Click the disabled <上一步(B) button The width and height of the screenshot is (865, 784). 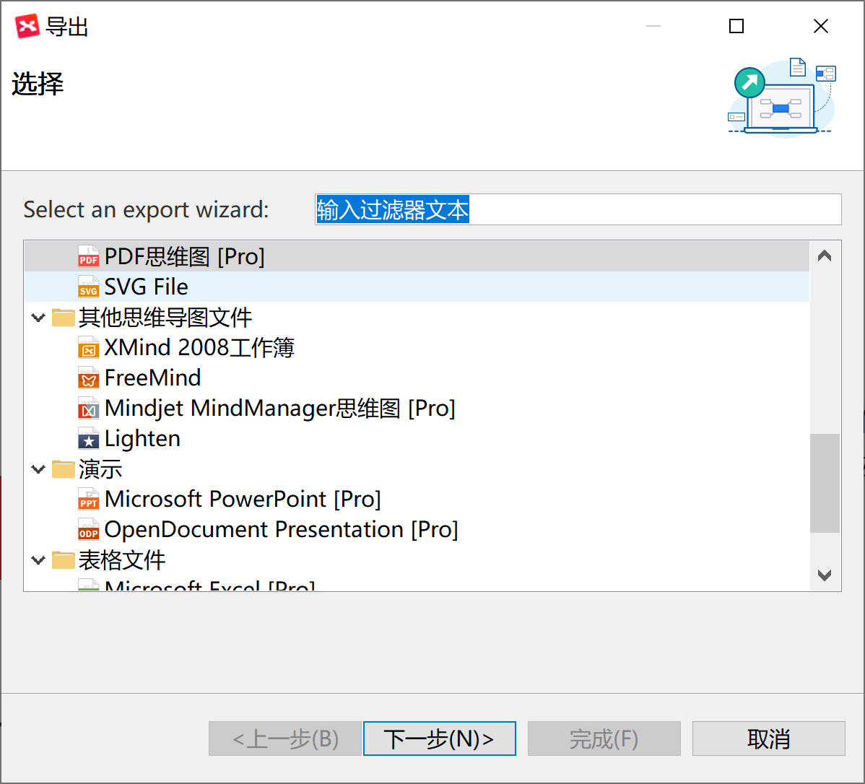pyautogui.click(x=284, y=739)
